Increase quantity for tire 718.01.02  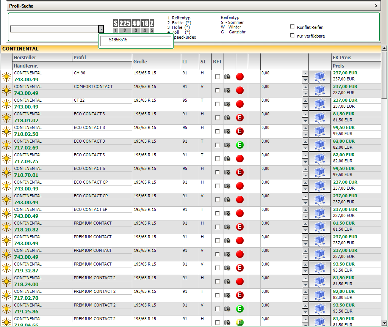click(x=305, y=115)
